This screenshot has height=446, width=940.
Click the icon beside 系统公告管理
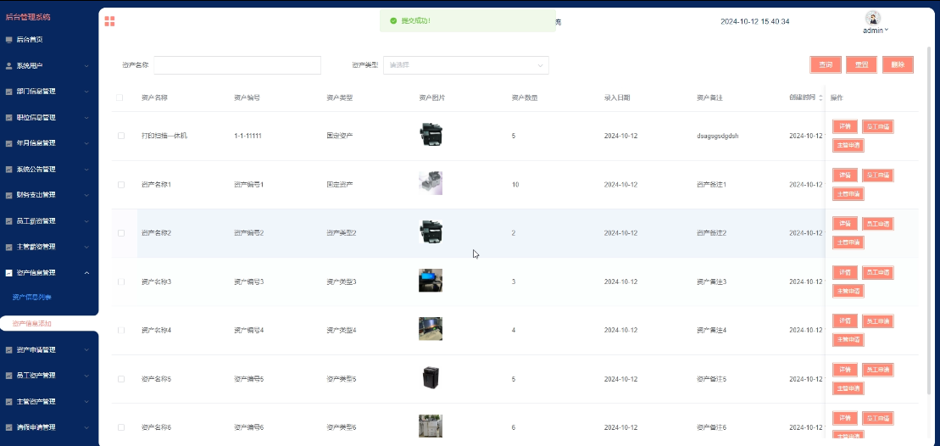[9, 169]
